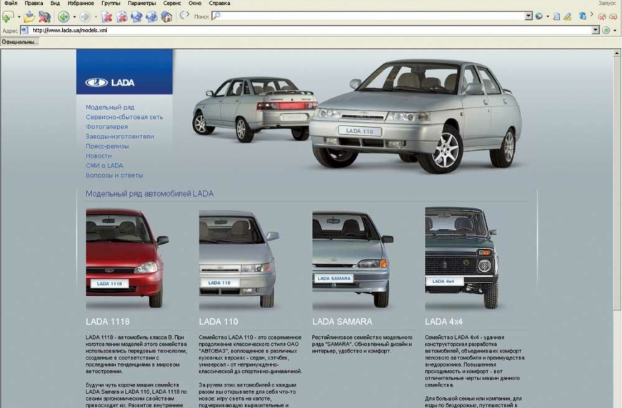Open the Пресс-релизы link
Viewport: 622px width, 408px height.
(x=107, y=146)
